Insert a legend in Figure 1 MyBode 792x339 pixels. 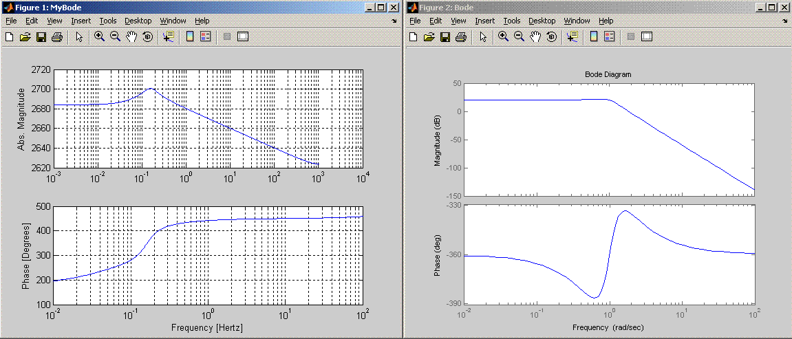click(x=205, y=36)
